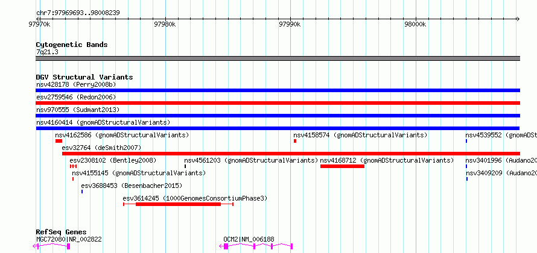Viewport: 537px width, 253px height.
Task: Click the "RefSeq Genes" track title
Action: click(61, 232)
